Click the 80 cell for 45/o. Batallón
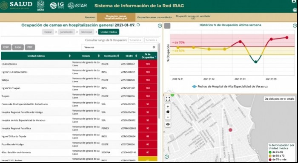This screenshot has width=298, height=163. [148, 152]
